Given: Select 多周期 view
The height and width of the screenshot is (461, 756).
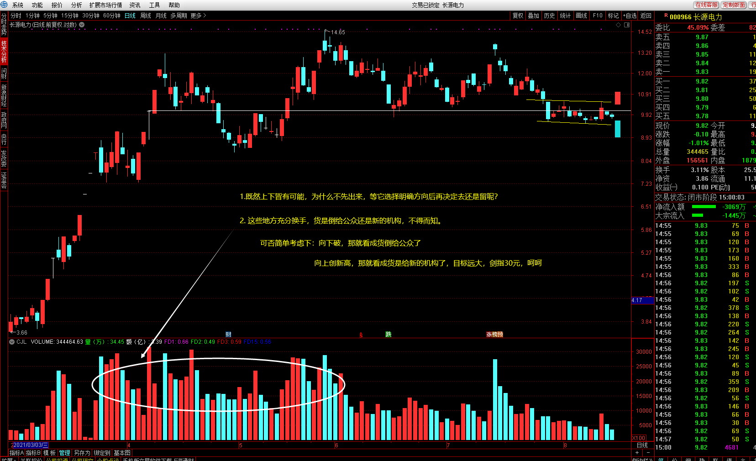Looking at the screenshot, I should (x=178, y=16).
